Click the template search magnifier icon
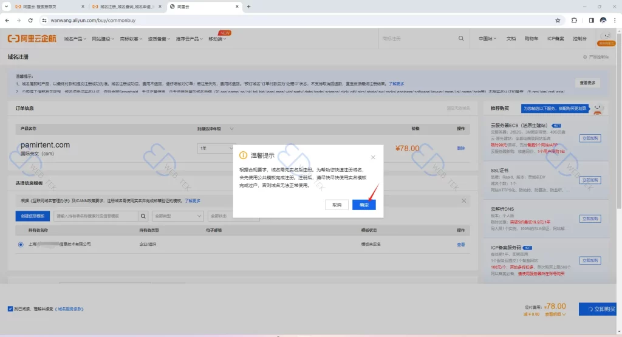 point(143,216)
